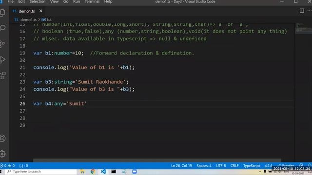Open the Accounts menu icon
312x175 pixels.
pyautogui.click(x=3, y=138)
